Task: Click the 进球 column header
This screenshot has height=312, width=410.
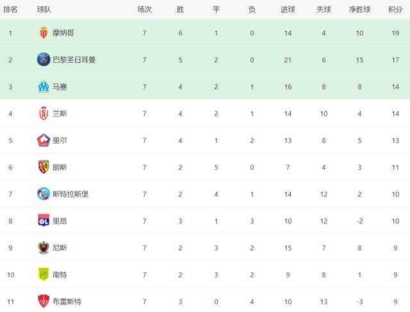Action: point(288,10)
